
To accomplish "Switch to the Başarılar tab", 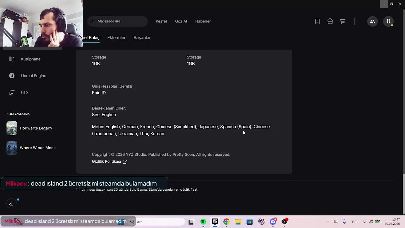I will click(142, 38).
